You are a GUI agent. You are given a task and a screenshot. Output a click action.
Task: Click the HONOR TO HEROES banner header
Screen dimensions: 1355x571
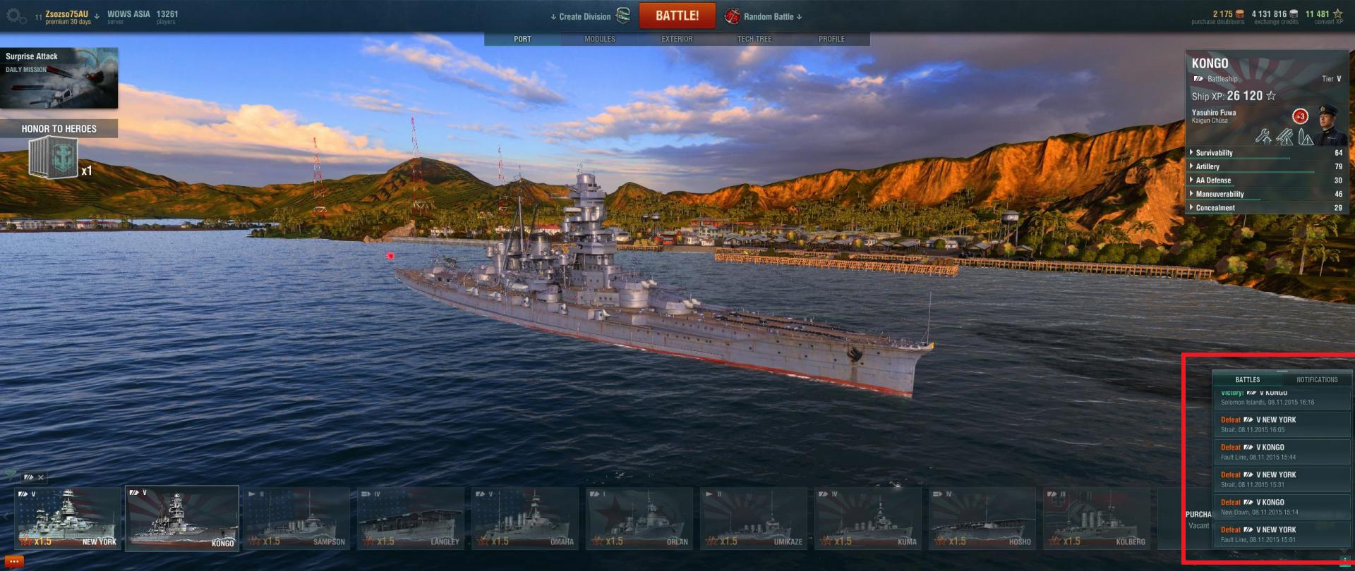(59, 128)
